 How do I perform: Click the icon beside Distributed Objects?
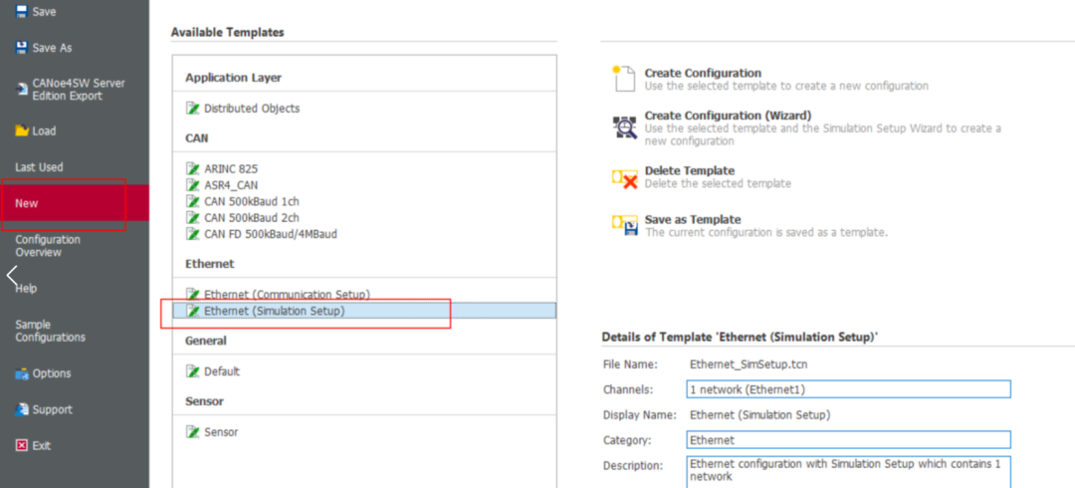point(193,108)
